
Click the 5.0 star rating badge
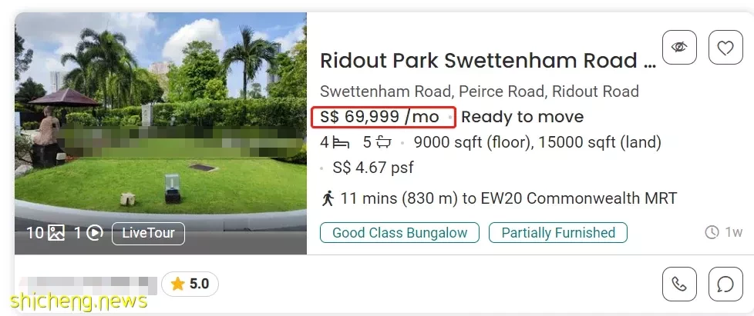click(x=190, y=284)
